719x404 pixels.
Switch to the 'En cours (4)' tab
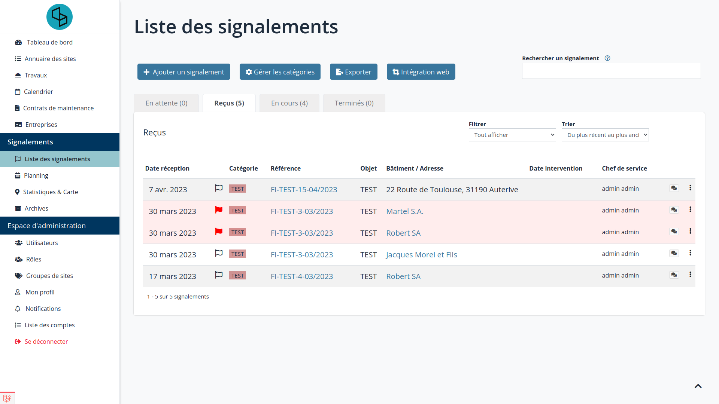click(289, 103)
